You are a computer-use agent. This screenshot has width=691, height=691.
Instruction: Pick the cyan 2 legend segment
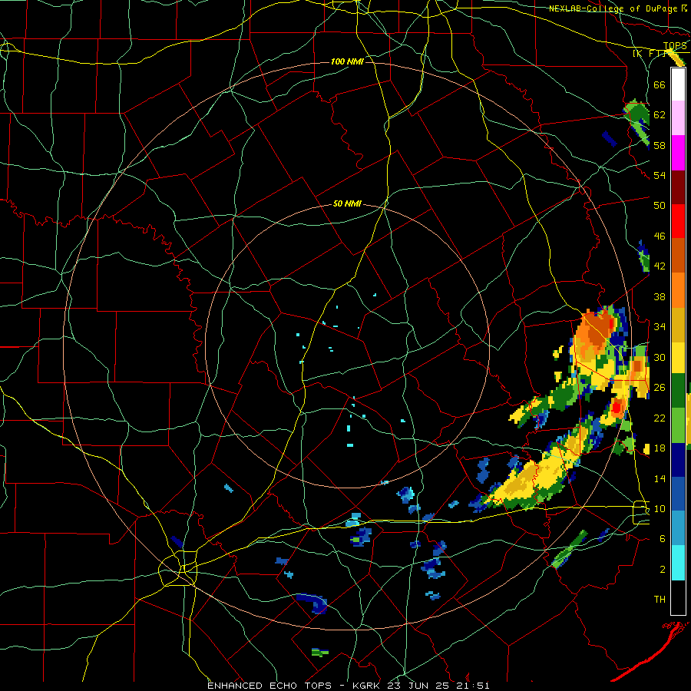(x=678, y=563)
